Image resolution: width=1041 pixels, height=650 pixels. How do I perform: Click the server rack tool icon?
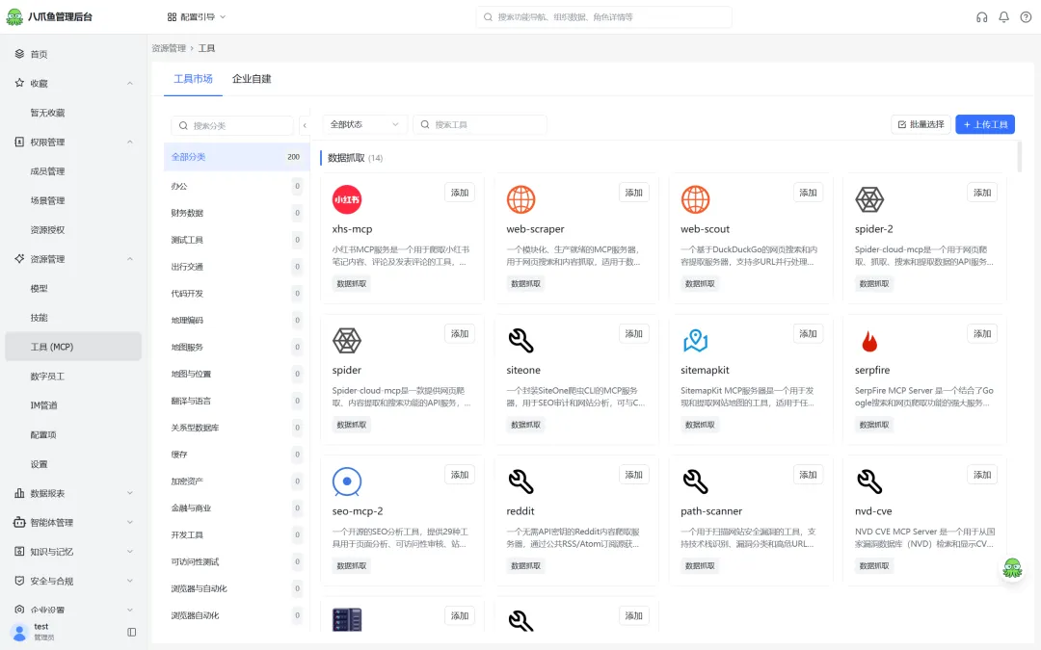(x=347, y=619)
